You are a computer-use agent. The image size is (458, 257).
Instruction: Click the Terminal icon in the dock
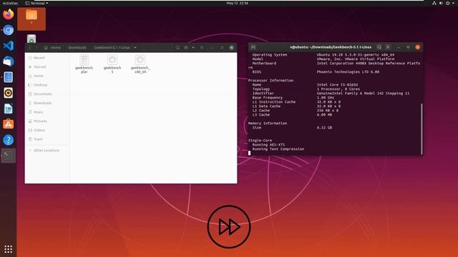coord(8,156)
